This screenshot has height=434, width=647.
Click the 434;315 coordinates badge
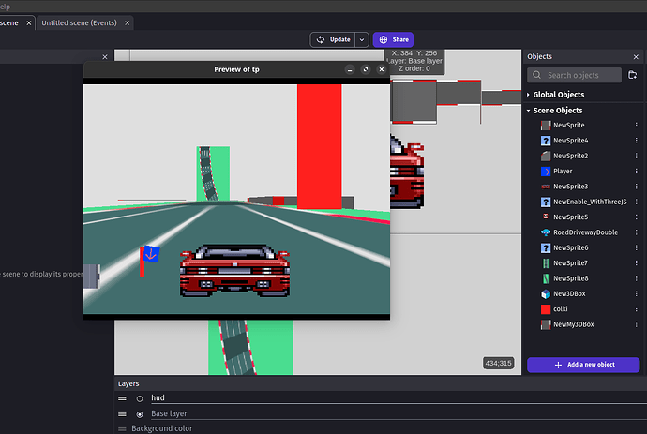(499, 363)
